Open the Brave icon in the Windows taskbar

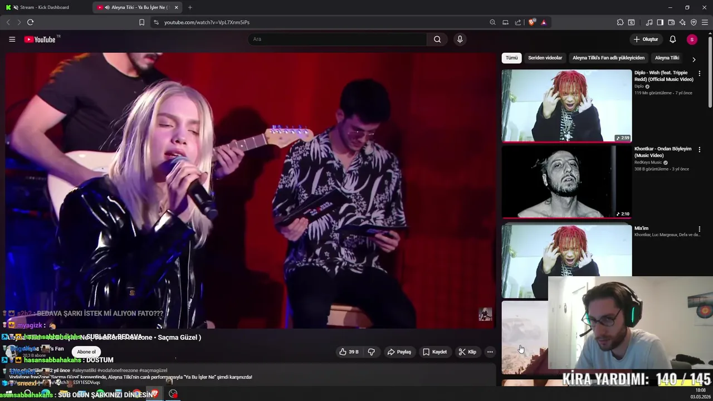tap(155, 394)
